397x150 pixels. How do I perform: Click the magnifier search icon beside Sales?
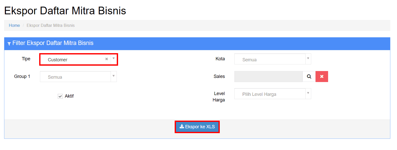(309, 76)
